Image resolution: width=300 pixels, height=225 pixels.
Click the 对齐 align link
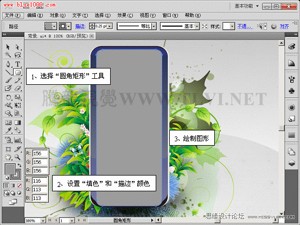(284, 27)
